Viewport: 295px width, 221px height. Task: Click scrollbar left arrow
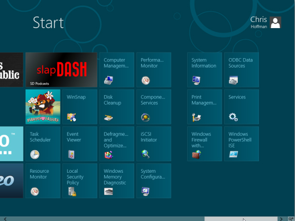(x=5, y=219)
